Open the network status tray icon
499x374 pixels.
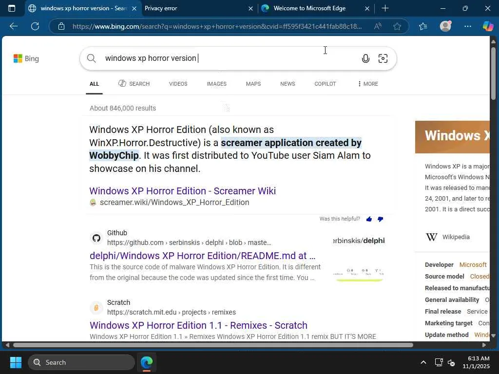(439, 362)
